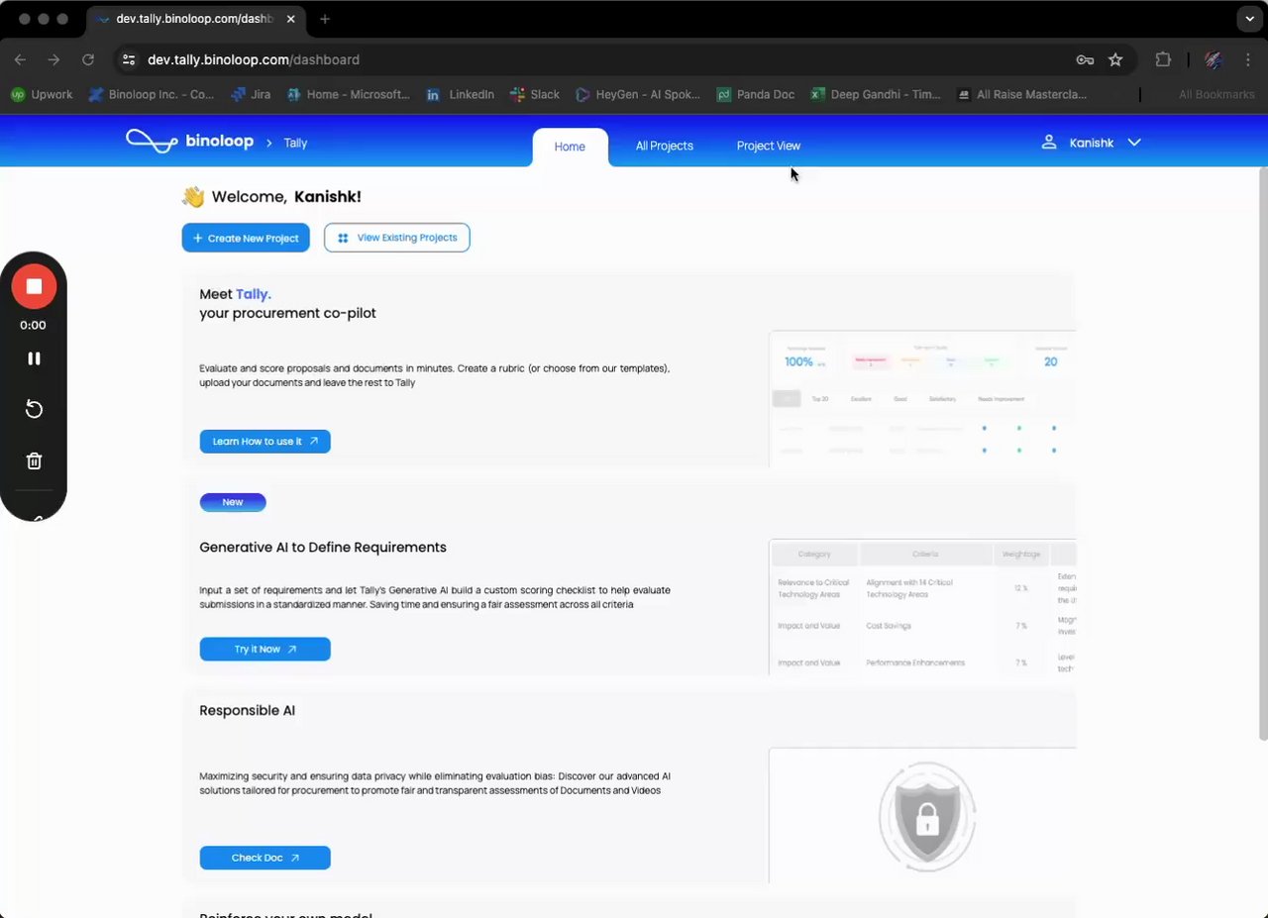Expand the tab search chevron at top right
This screenshot has width=1268, height=918.
(x=1251, y=19)
